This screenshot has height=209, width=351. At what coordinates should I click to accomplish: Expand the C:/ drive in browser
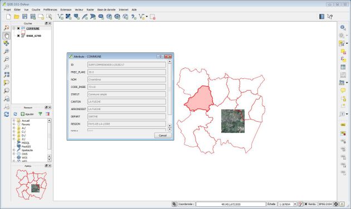click(x=14, y=132)
